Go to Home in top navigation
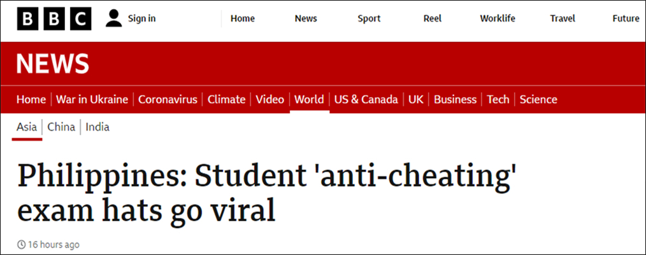Image resolution: width=646 pixels, height=255 pixels. coord(242,18)
